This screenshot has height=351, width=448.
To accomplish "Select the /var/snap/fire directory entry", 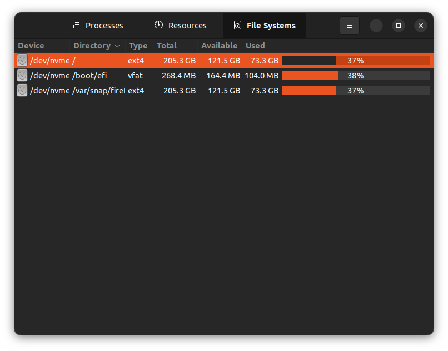I will (98, 91).
